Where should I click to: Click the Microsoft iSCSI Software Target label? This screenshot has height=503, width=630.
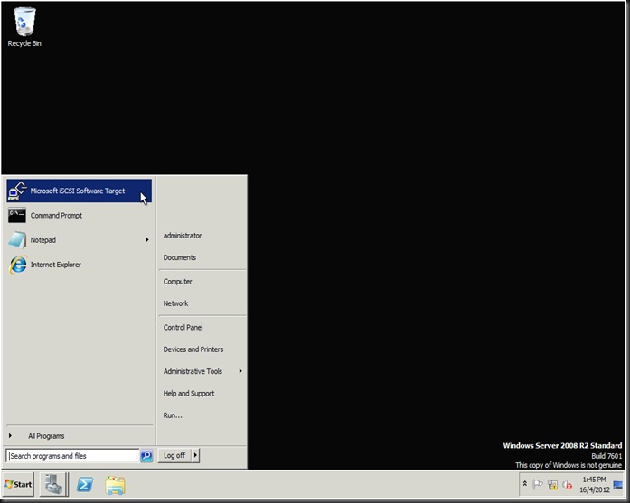[x=78, y=191]
